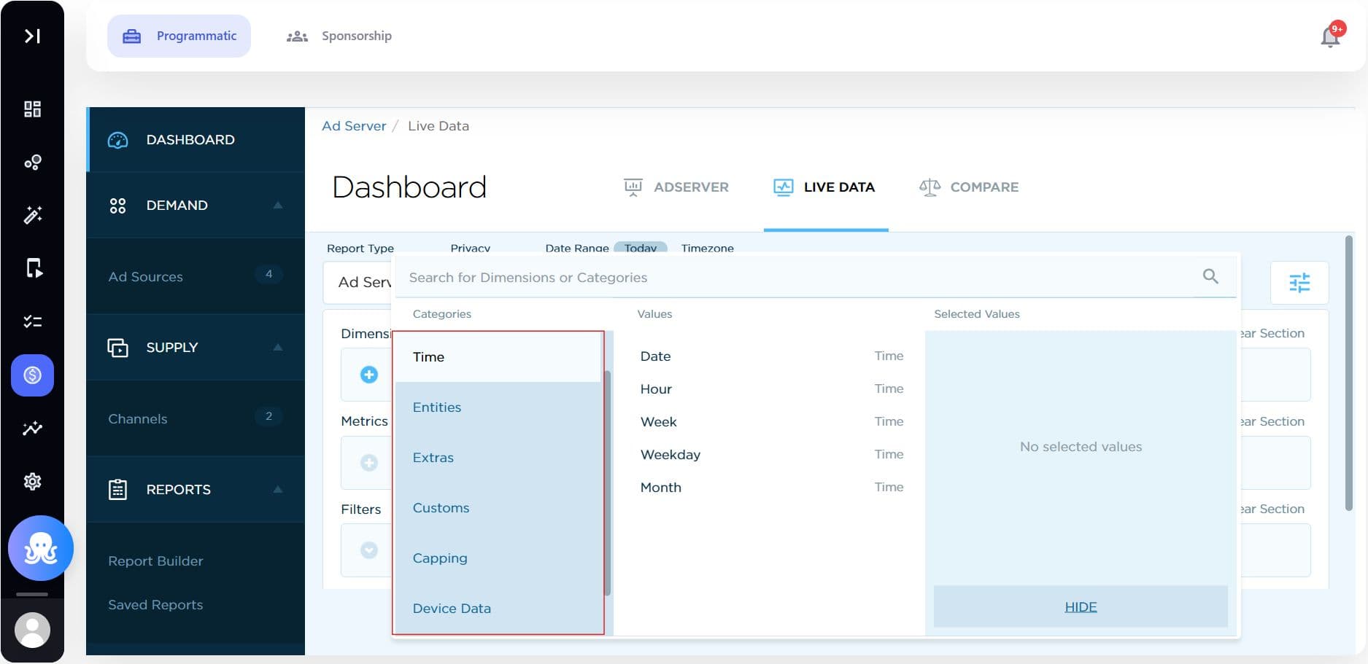This screenshot has height=664, width=1368.
Task: Open the dashboard grid icon in left rail
Action: point(32,109)
